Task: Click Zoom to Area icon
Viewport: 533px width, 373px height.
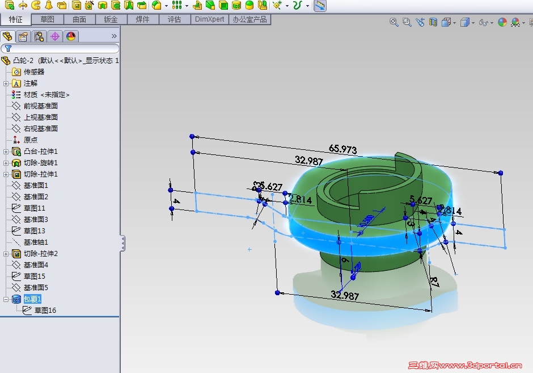Action: point(407,23)
